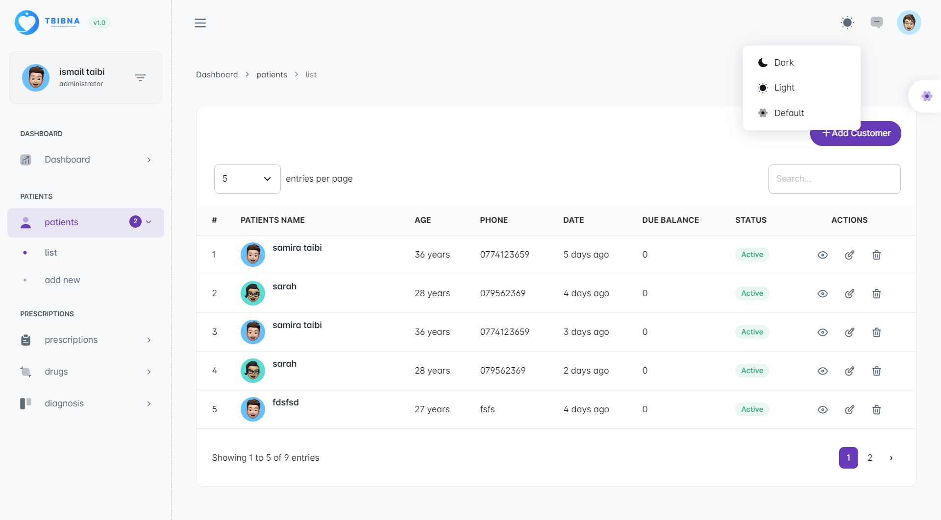The width and height of the screenshot is (941, 520).
Task: Open the add new patient link
Action: click(62, 280)
